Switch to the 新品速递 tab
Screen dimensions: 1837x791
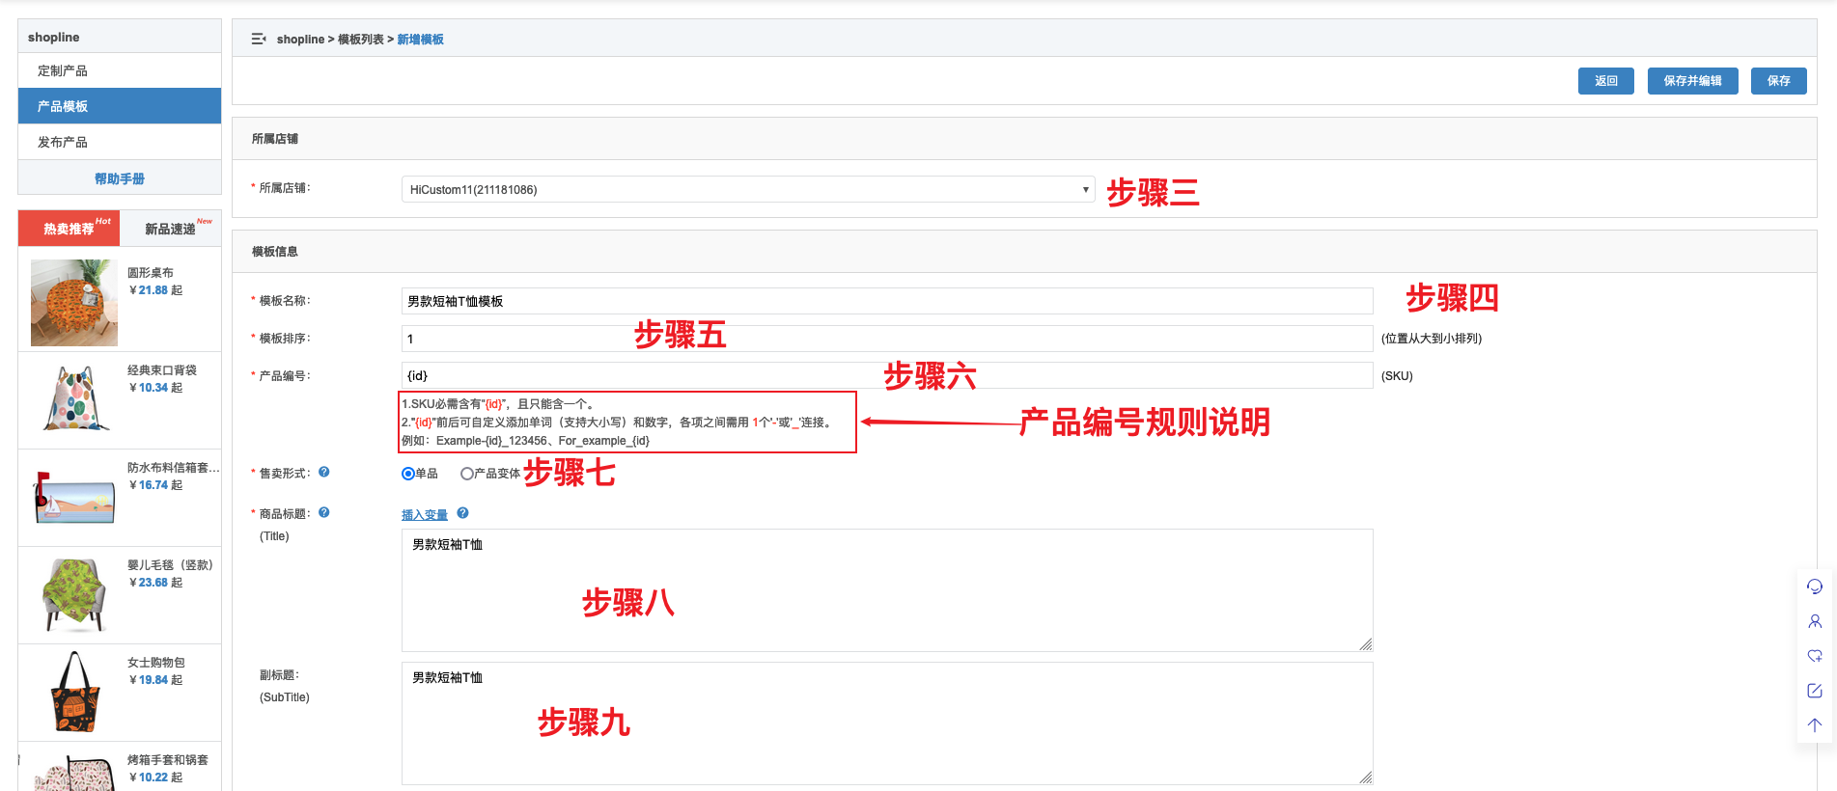click(171, 229)
